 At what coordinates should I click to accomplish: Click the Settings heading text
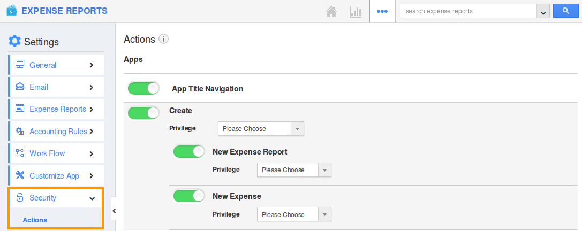tap(41, 42)
